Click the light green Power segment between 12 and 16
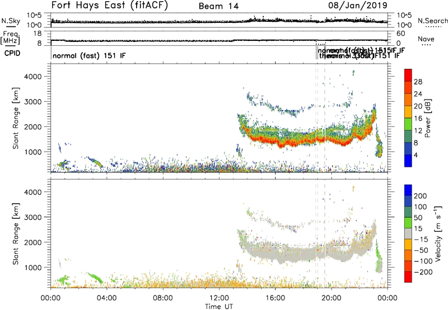Viewport: 448px width, 310px height. coord(408,124)
